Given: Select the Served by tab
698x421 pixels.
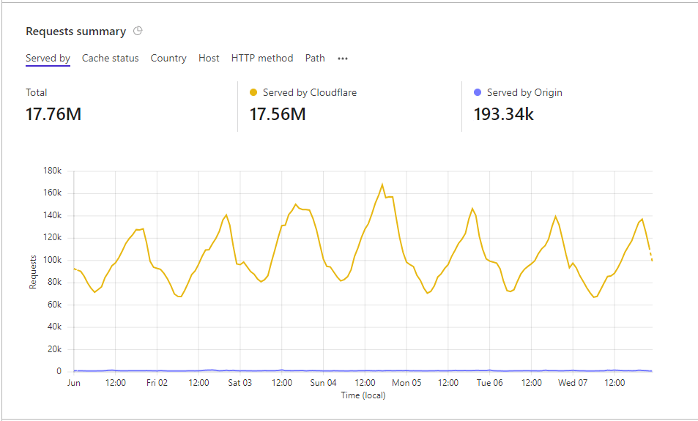Looking at the screenshot, I should pyautogui.click(x=48, y=59).
